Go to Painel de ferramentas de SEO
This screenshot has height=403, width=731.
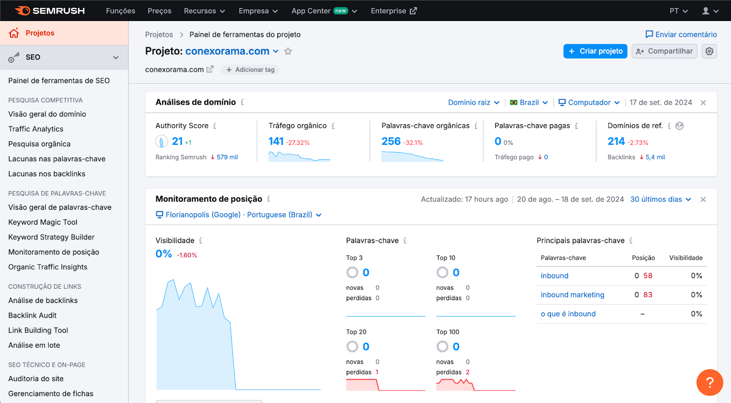pos(59,80)
